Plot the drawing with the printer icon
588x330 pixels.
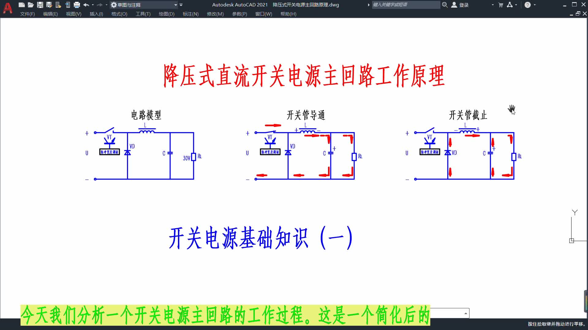[77, 5]
